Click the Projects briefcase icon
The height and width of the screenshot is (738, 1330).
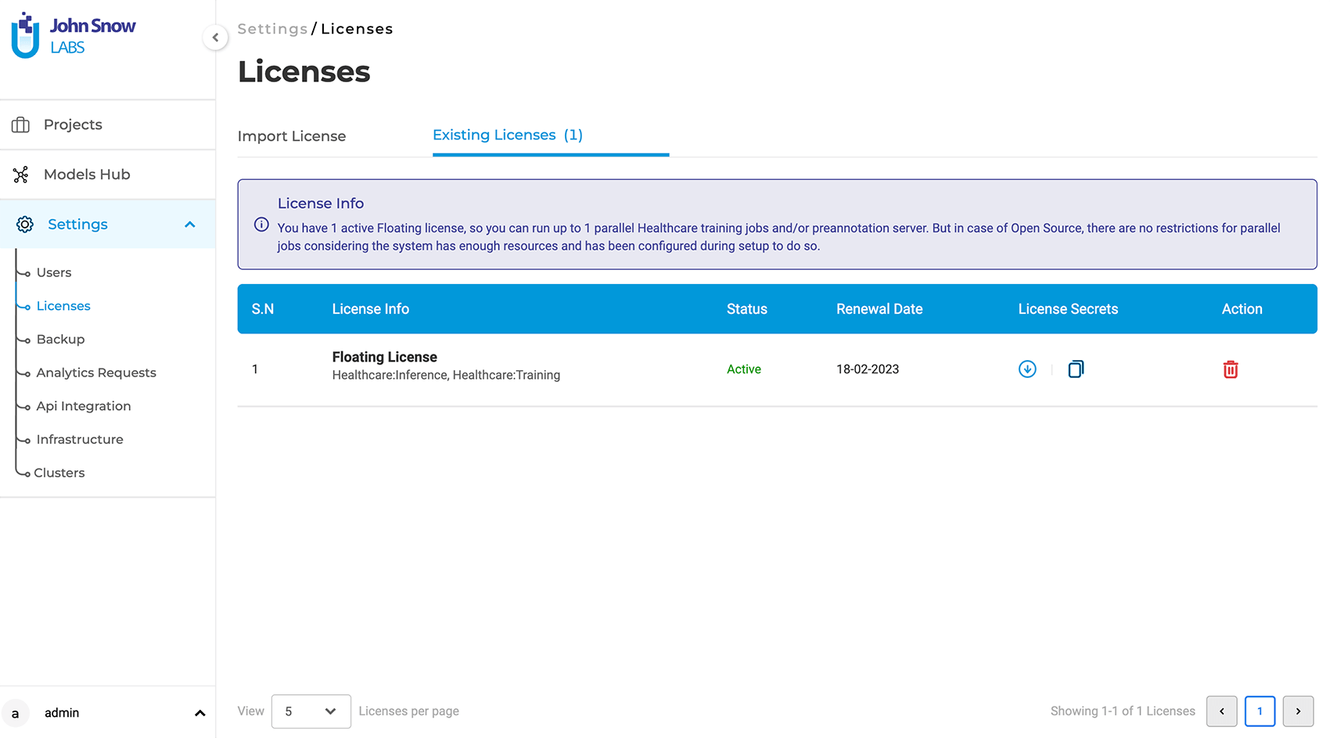[x=21, y=124]
